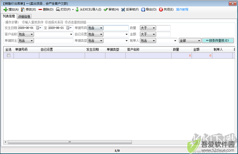This screenshot has height=154, width=238.
Task: Open the start date calendar picker
Action: tap(38, 28)
